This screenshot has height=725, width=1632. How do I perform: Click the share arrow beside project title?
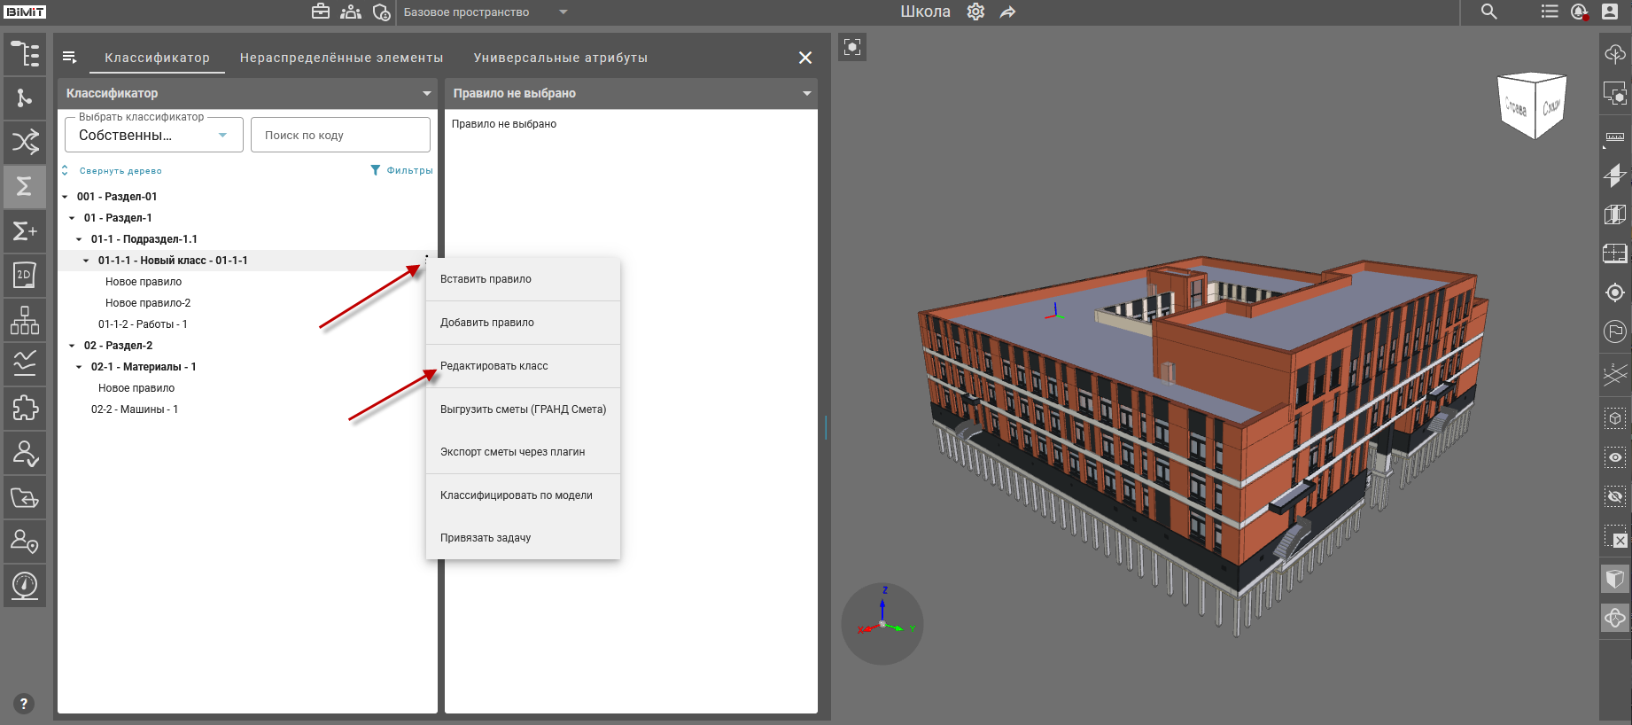[1008, 12]
